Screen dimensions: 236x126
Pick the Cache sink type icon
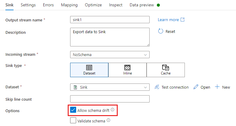(166, 68)
